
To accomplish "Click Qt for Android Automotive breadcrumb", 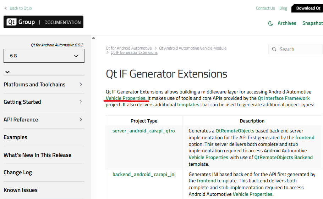I will click(x=129, y=48).
